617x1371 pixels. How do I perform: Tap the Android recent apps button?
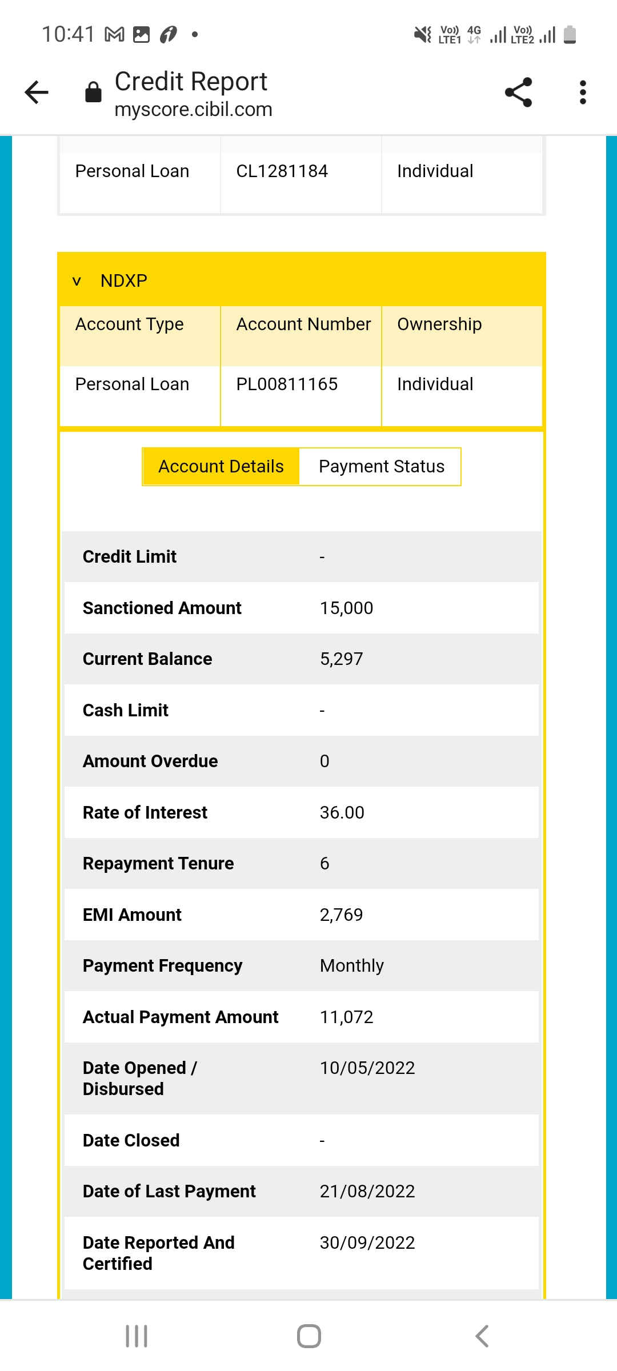[137, 1336]
